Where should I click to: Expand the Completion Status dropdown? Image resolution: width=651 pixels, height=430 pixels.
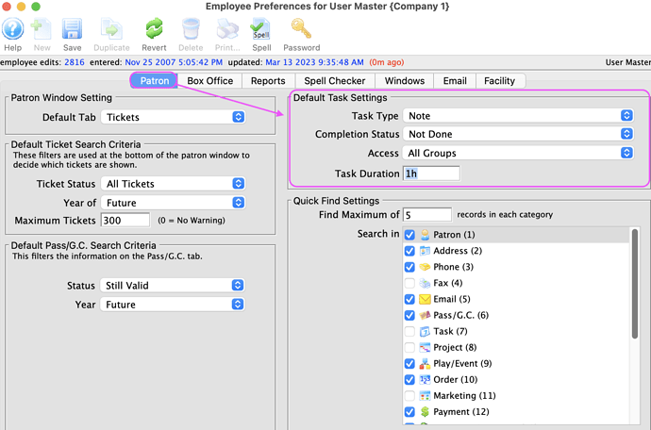518,134
